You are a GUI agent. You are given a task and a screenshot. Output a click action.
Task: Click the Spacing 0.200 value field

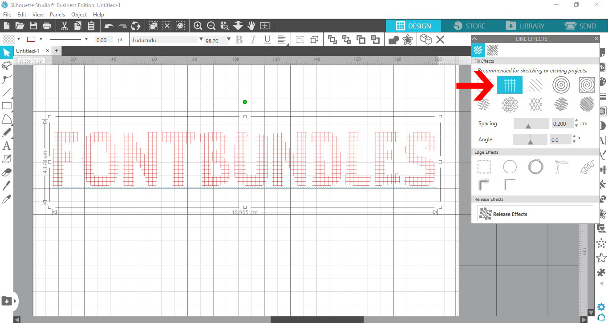pos(562,124)
